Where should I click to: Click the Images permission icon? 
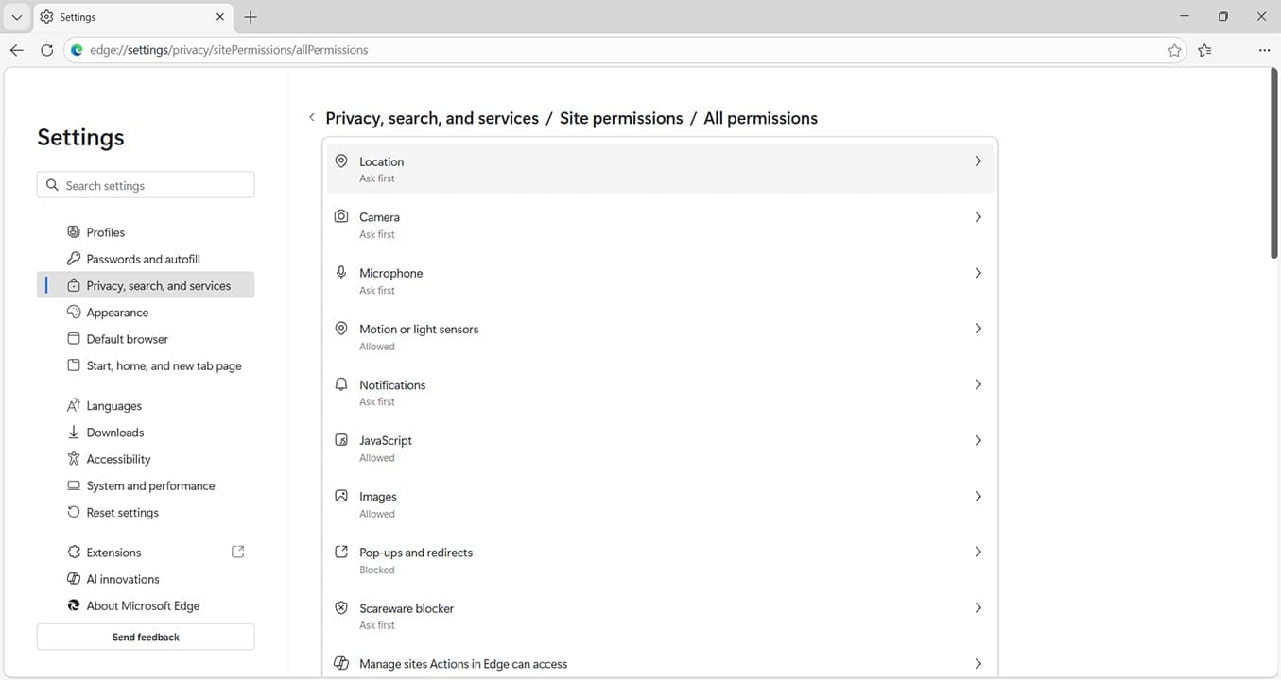341,495
